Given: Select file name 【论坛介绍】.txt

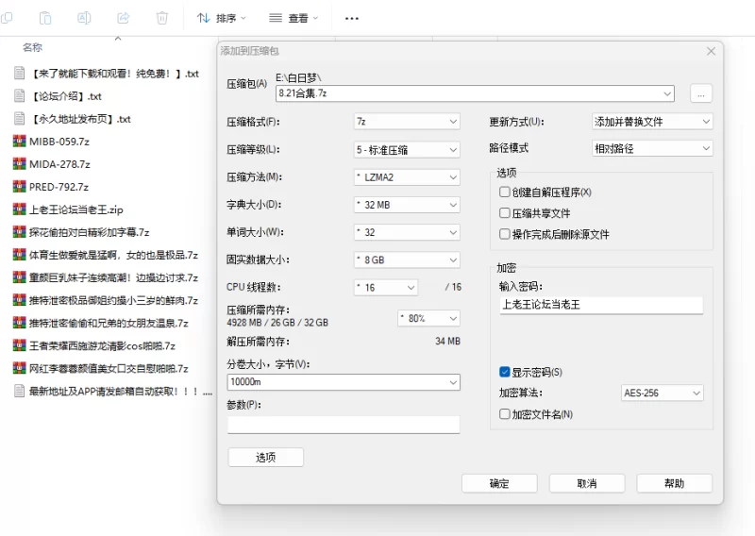Looking at the screenshot, I should pos(66,96).
